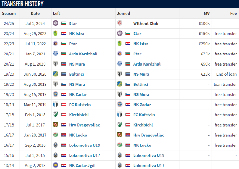Click the Beltinci crest in the Jun 30, 2020 row
The image size is (239, 169).
coord(56,74)
